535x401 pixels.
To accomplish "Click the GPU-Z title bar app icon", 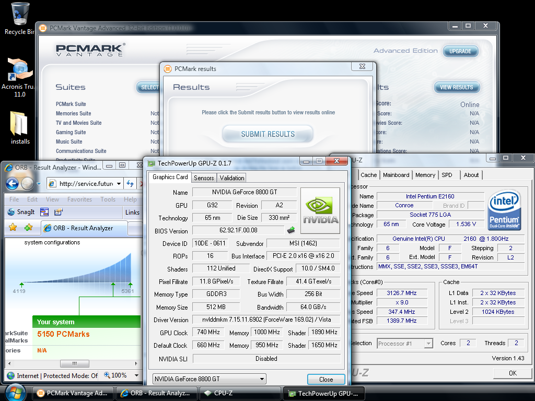I will tap(151, 163).
